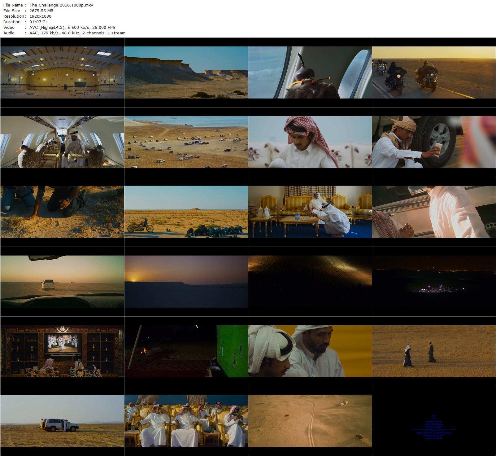496x456 pixels.
Task: Select the campfire beside soccer screen thumbnail
Action: 186,351
